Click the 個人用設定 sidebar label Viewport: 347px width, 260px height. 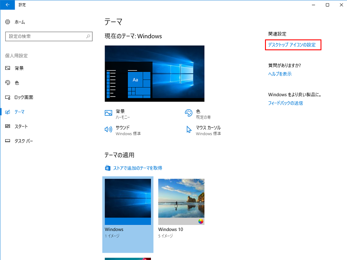click(x=16, y=56)
